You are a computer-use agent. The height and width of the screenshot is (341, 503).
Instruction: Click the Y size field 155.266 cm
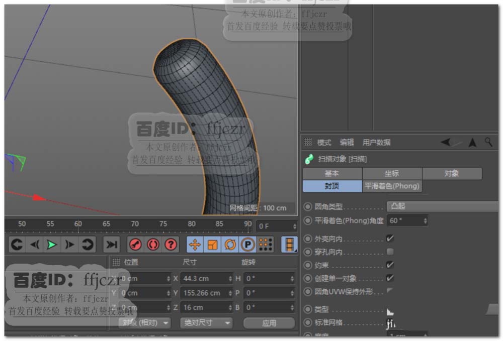click(206, 293)
